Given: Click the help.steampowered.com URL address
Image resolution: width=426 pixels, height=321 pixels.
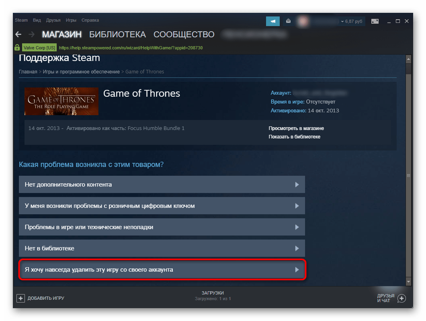Looking at the screenshot, I should pos(131,48).
